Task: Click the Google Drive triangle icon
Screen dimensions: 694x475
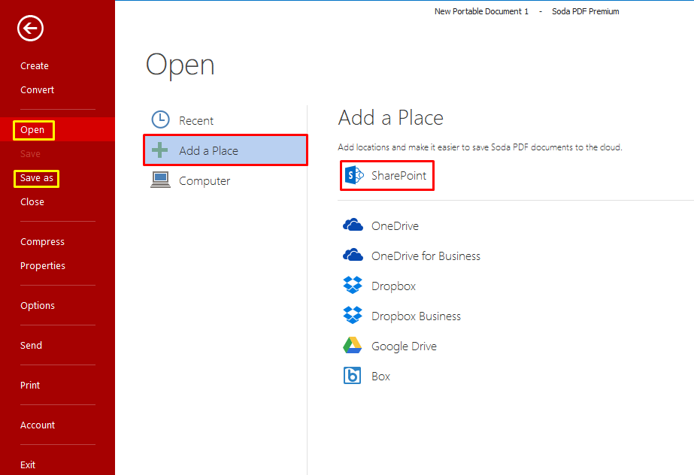Action: 353,346
